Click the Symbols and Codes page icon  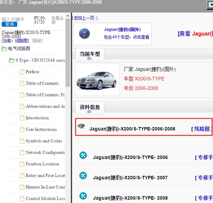22,141
